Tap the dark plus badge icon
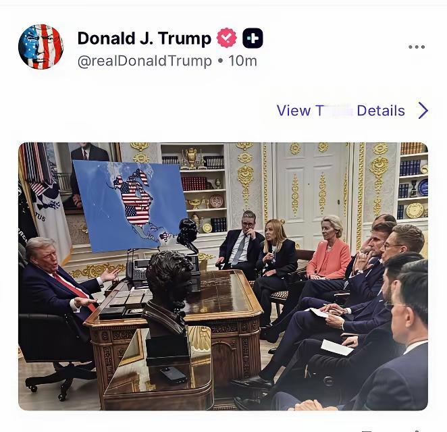Screen dimensions: 447x432 coord(253,38)
